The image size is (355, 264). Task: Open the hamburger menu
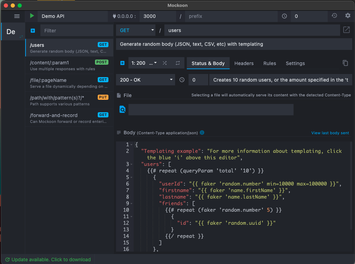tap(17, 16)
